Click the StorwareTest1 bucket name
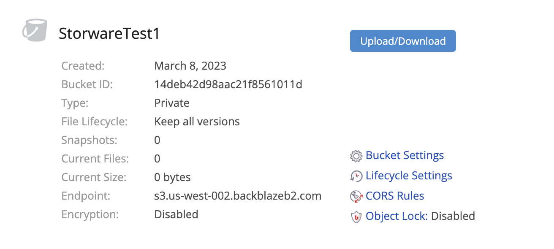The width and height of the screenshot is (554, 249). (x=109, y=34)
